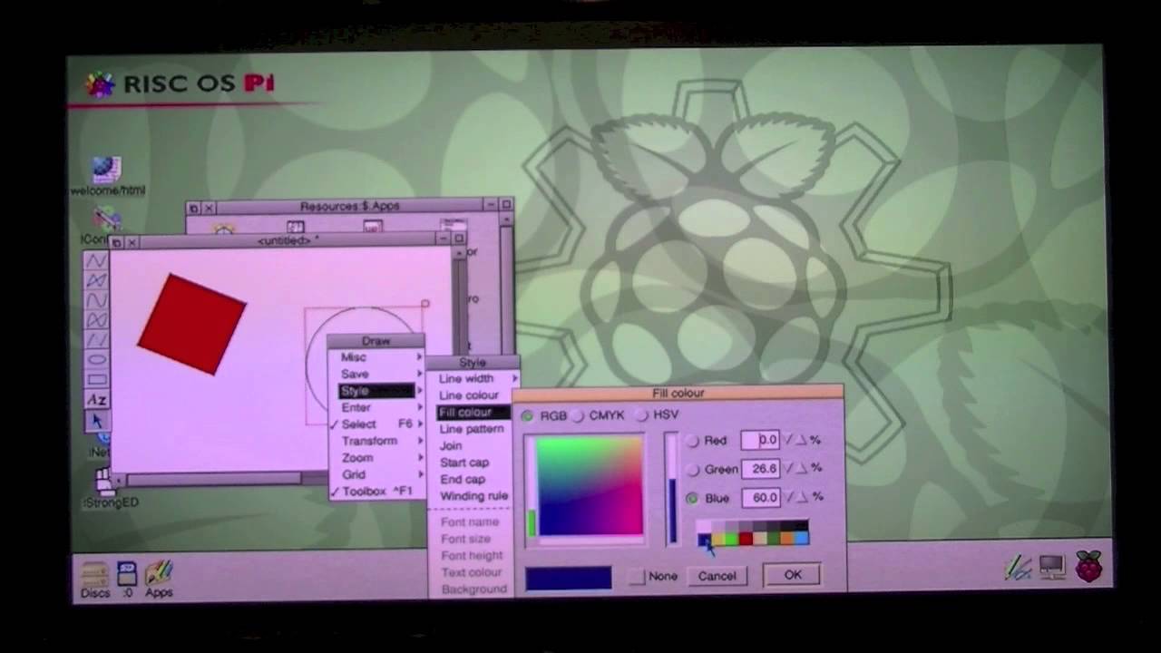The width and height of the screenshot is (1161, 653).
Task: Switch to the CMYK colour model
Action: tap(578, 415)
